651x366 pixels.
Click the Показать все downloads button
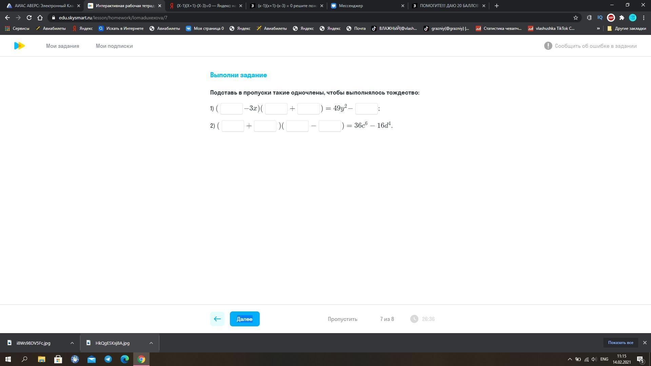tap(620, 343)
